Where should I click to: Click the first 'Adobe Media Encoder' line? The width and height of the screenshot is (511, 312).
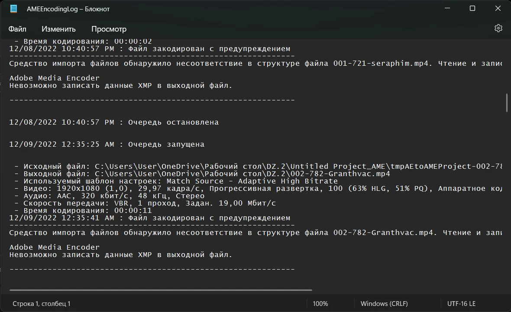point(55,78)
